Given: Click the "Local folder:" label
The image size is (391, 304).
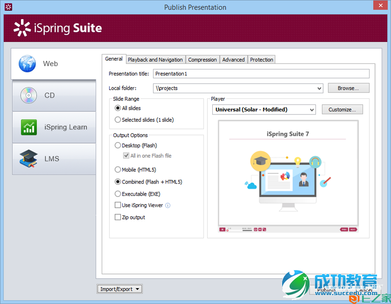Looking at the screenshot, I should click(122, 88).
